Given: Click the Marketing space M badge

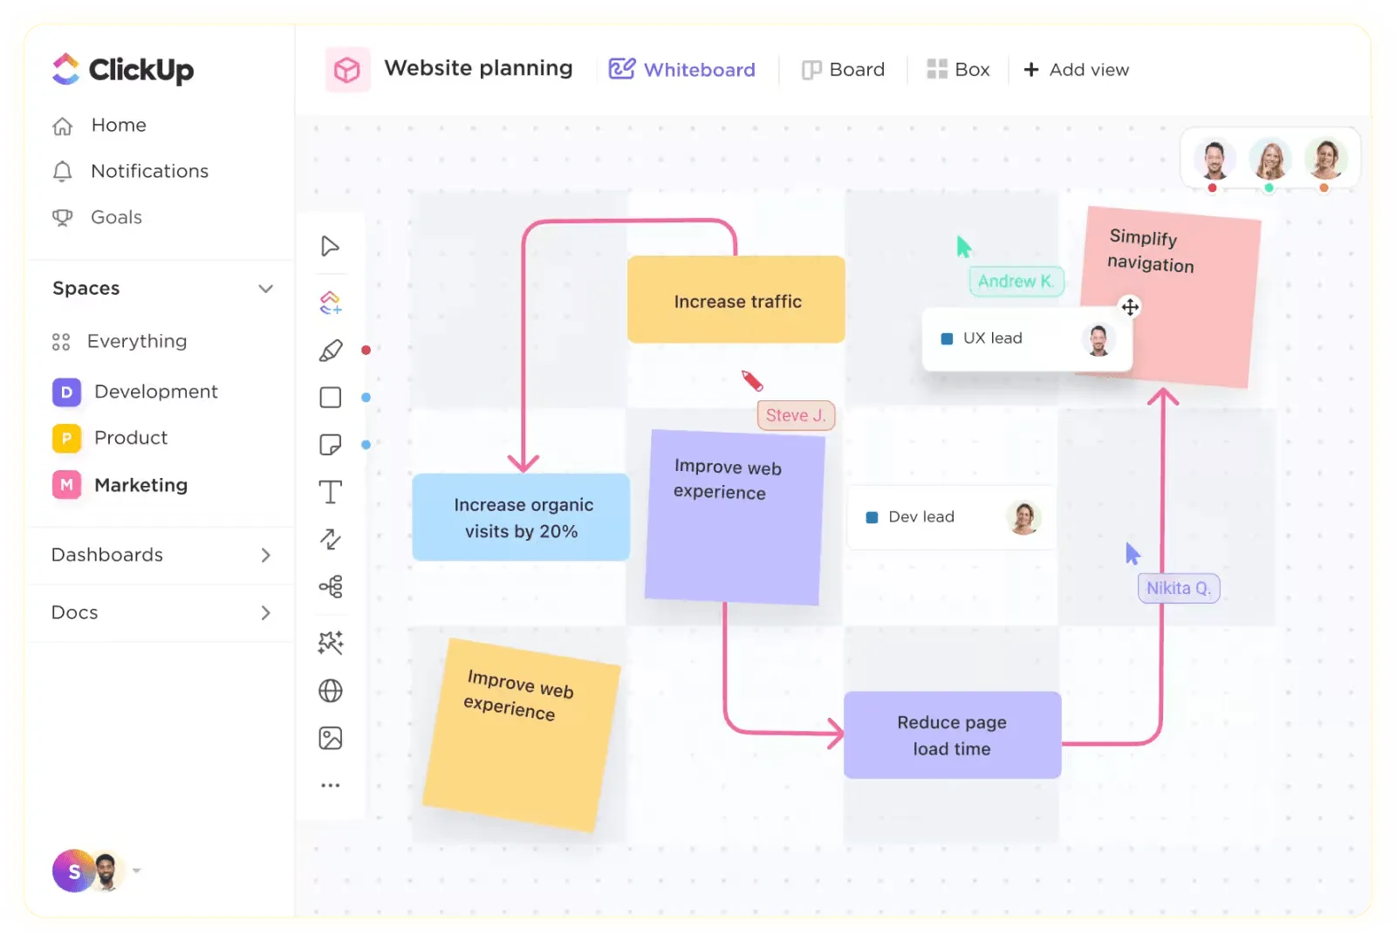Looking at the screenshot, I should click(x=67, y=485).
